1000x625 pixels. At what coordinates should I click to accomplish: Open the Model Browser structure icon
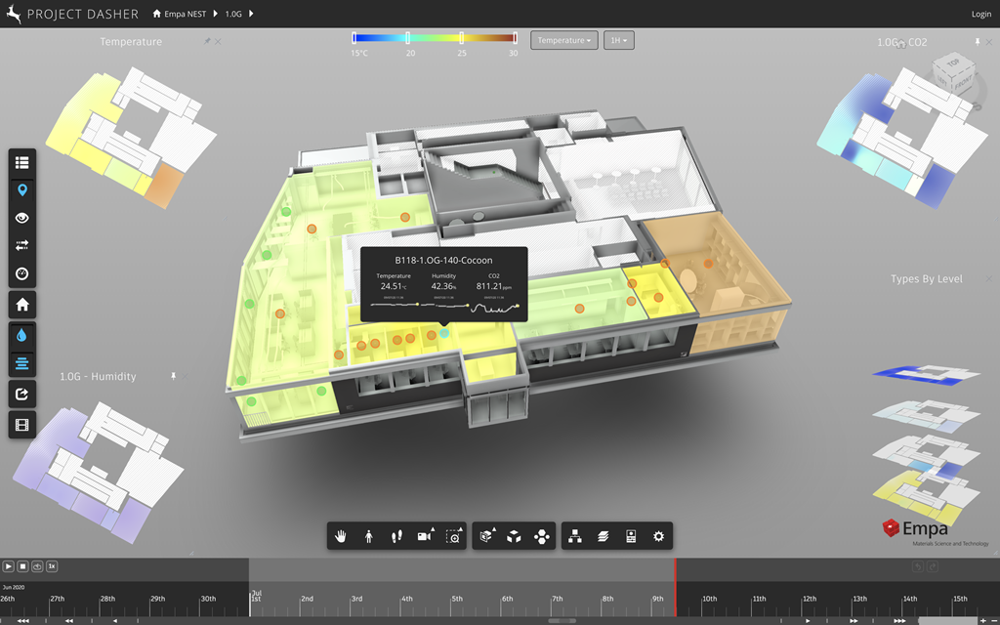point(575,536)
